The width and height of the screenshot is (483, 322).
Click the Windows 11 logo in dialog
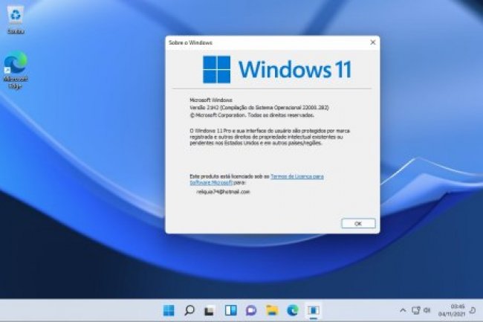click(276, 69)
